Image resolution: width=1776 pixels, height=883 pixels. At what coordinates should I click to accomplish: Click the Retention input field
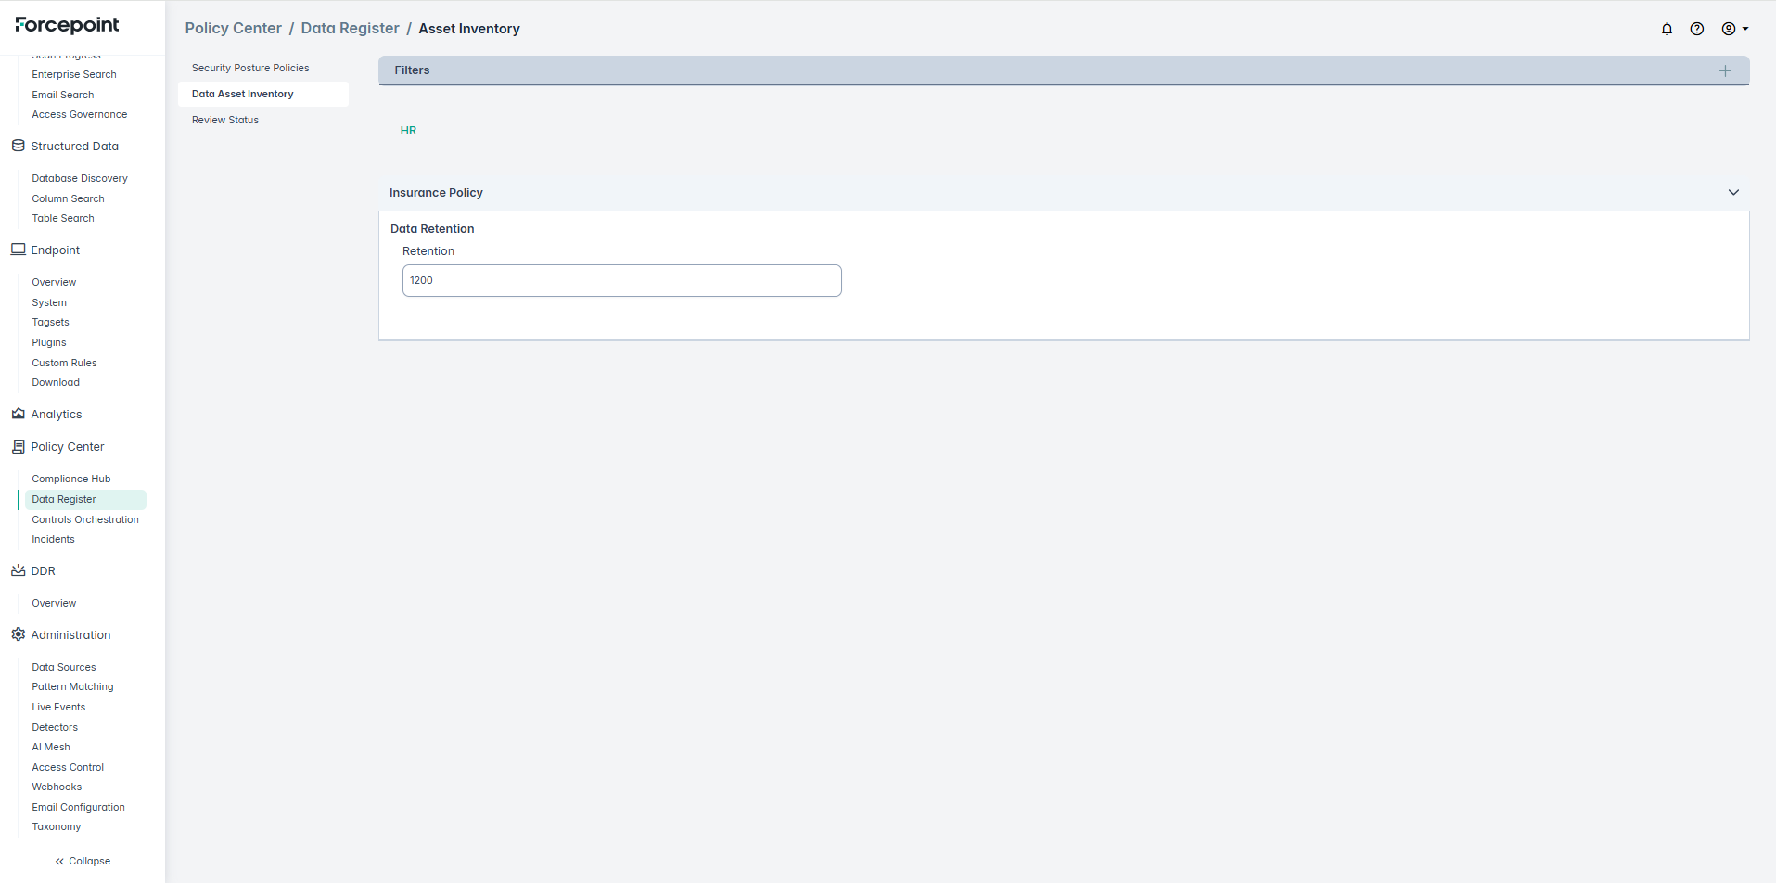click(621, 280)
